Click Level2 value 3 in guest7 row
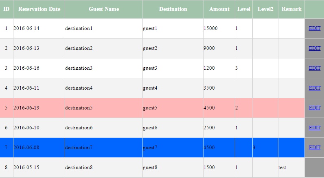Screen dimensions: 324x178 254,148
